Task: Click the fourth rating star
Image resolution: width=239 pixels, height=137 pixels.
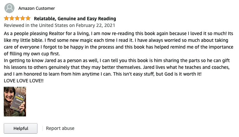Action: click(23, 19)
